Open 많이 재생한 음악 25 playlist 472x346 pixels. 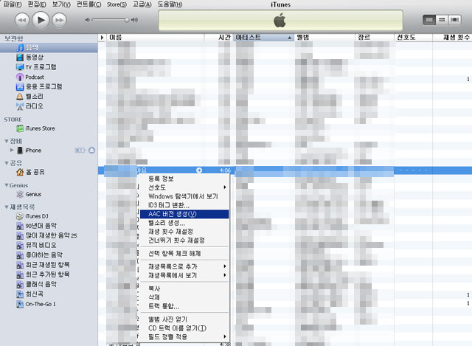click(x=46, y=235)
